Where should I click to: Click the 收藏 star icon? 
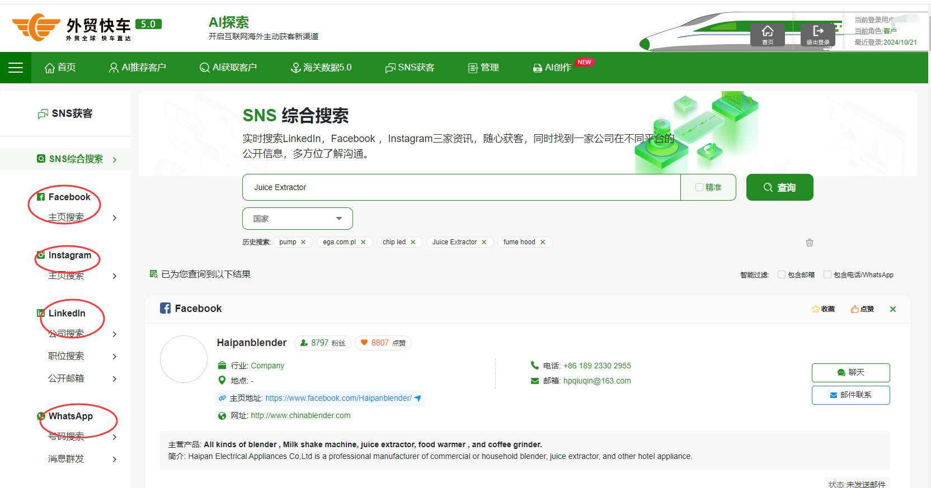(x=816, y=309)
